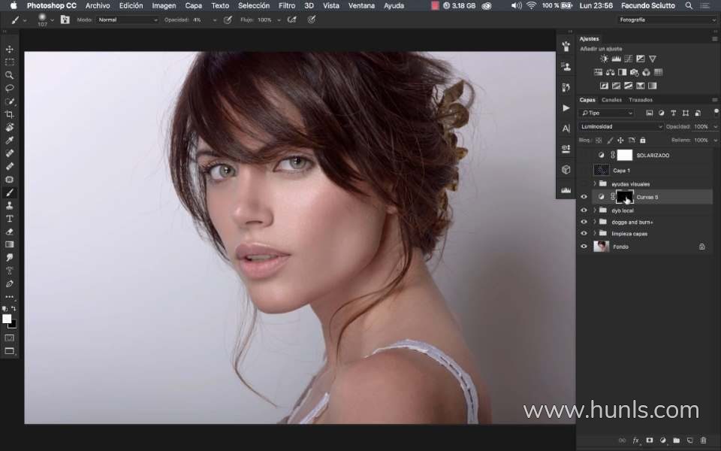Hide the Curvas 5 layer
Viewport: 721px width, 451px height.
tap(584, 197)
